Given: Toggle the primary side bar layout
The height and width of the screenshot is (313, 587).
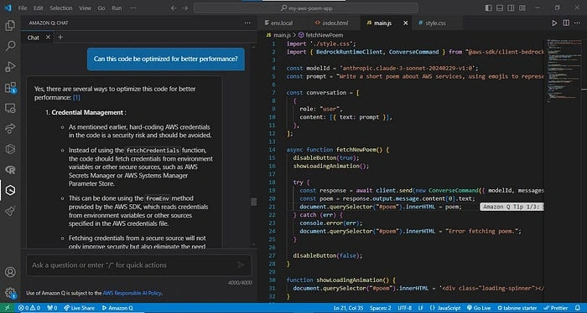Looking at the screenshot, I should pos(489,8).
